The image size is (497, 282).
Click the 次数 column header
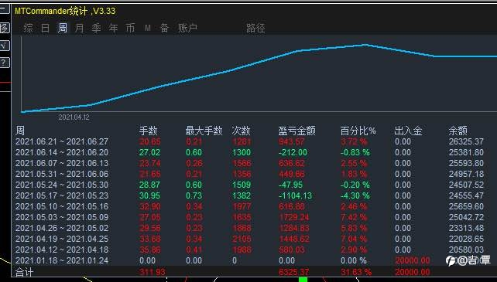click(241, 131)
